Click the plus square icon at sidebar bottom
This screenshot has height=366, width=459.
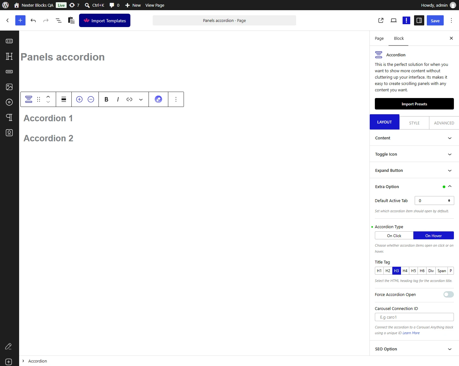coord(9,362)
